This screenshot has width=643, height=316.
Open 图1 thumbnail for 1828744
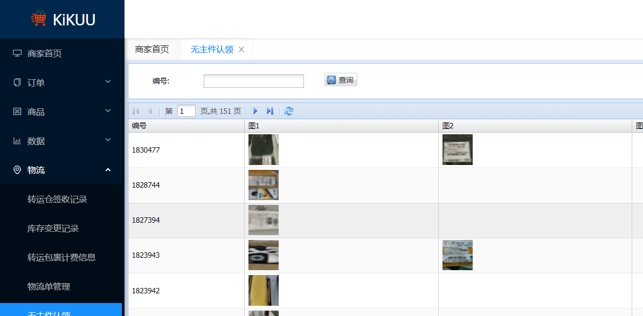[x=263, y=184]
